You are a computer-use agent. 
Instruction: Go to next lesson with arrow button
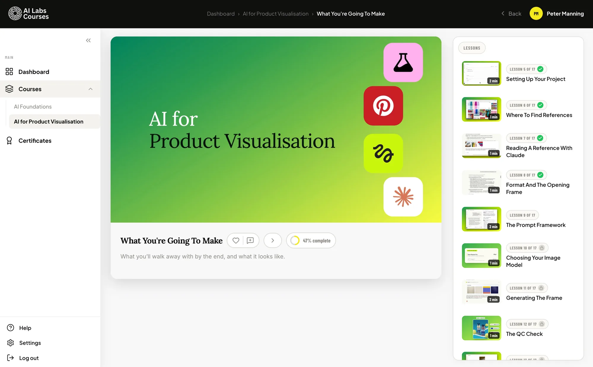click(272, 240)
